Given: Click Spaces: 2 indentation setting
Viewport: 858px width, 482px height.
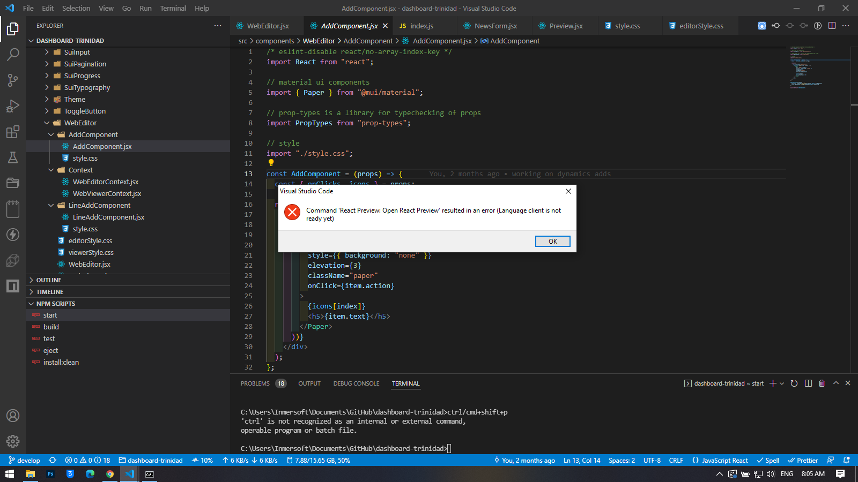Looking at the screenshot, I should click(622, 460).
